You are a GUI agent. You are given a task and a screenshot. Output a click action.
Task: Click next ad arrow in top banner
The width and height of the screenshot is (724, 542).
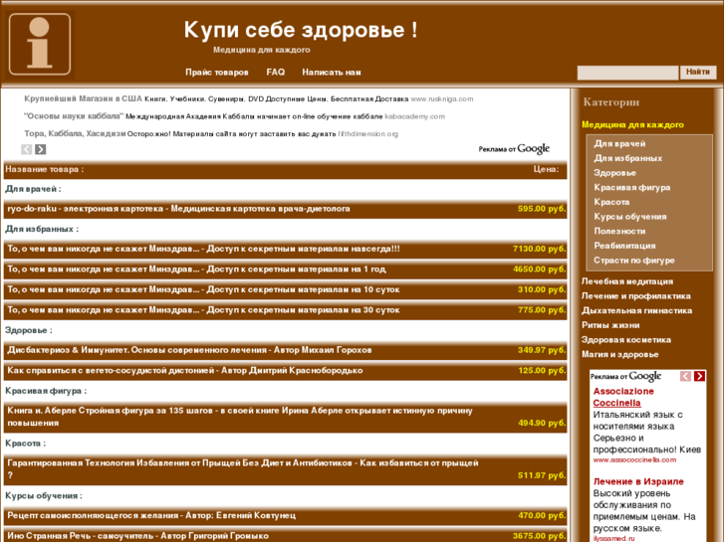[x=41, y=149]
